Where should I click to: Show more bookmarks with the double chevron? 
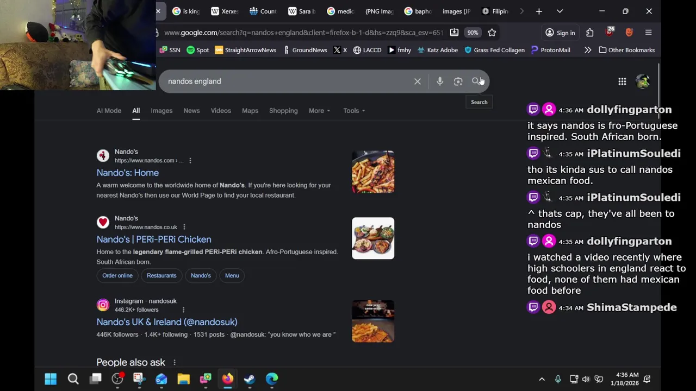(x=588, y=50)
